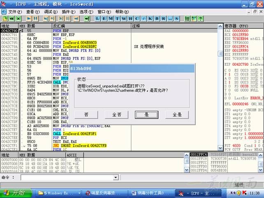Open help question mark icon
Screen dimensions: 264x198
[x=200, y=18]
